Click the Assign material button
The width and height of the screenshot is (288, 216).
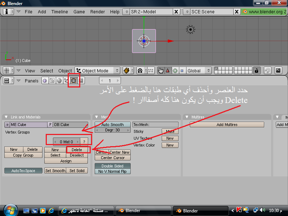pos(66,161)
